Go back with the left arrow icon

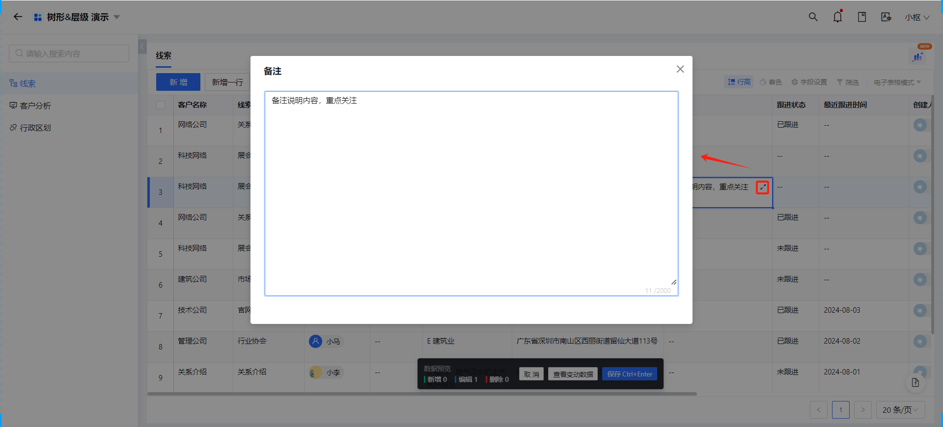point(18,17)
